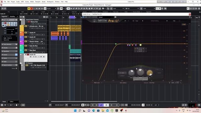Open File Explorer from taskbar
This screenshot has height=113, width=201.
click(x=103, y=110)
